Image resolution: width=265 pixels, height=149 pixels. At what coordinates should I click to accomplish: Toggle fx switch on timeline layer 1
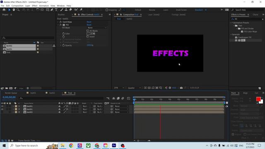tap(67, 106)
